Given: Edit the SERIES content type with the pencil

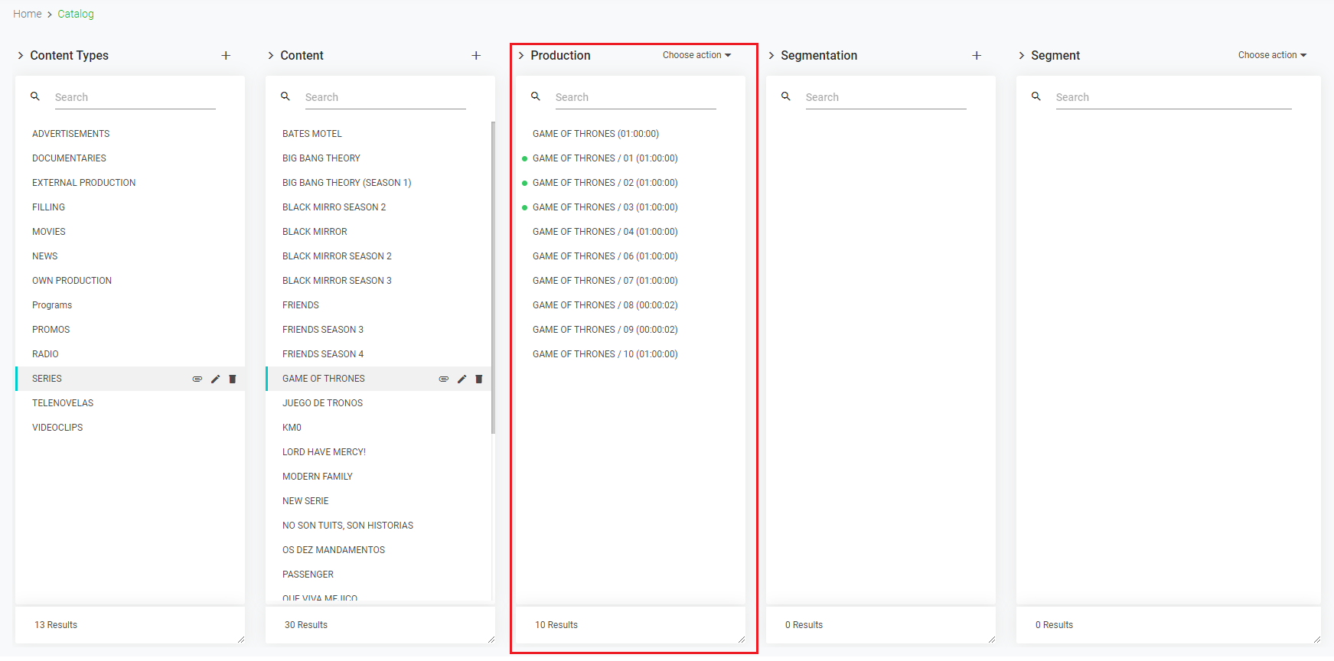Looking at the screenshot, I should [216, 379].
